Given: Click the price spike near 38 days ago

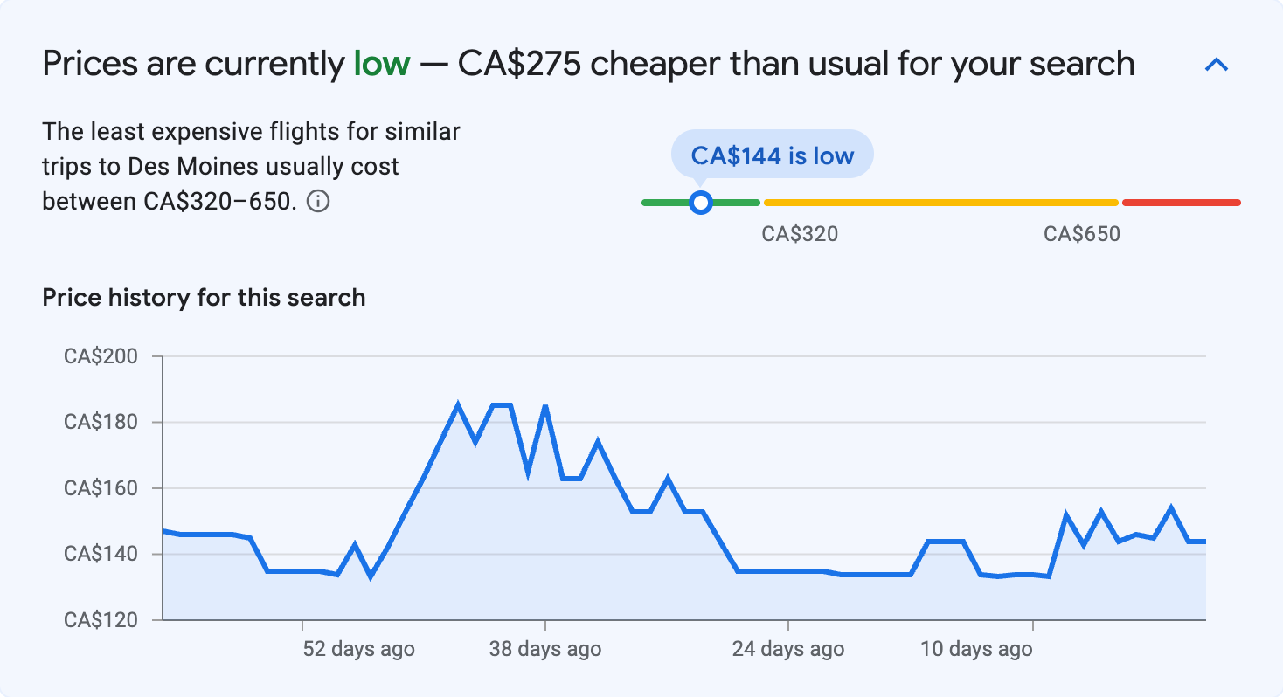Looking at the screenshot, I should [546, 406].
